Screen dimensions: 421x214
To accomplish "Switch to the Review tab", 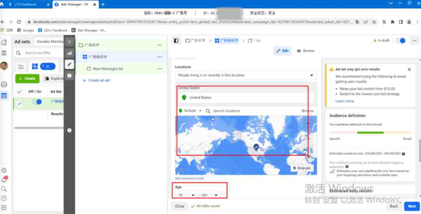I will coord(306,51).
